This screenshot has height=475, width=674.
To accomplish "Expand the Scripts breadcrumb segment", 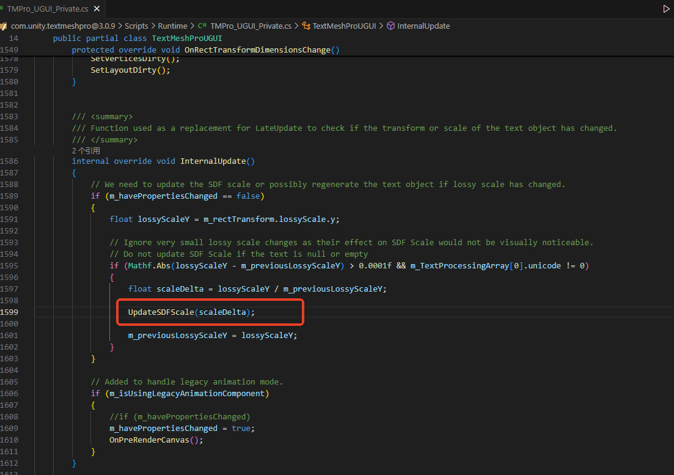I will click(136, 26).
